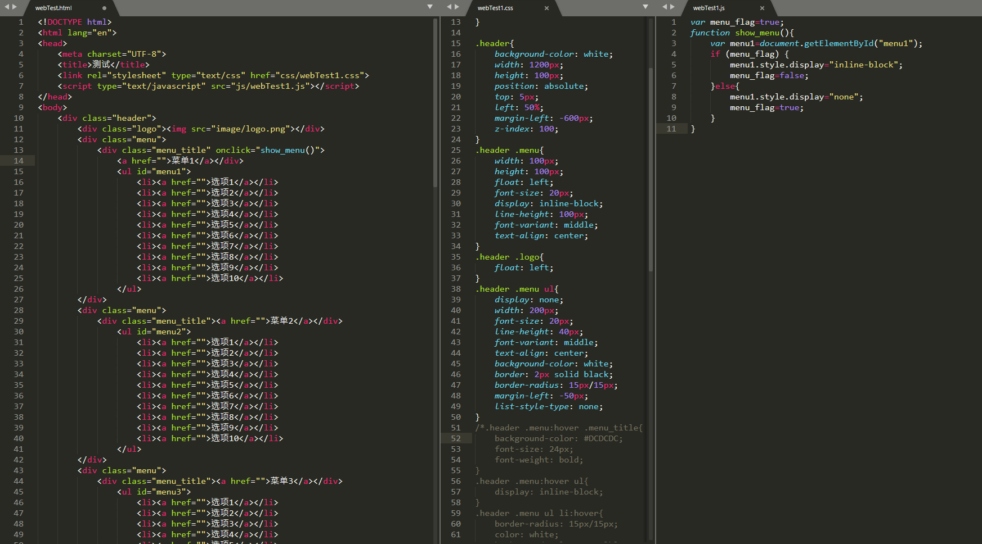Click the '<ul id="menu1">' line
This screenshot has height=544, width=982.
[x=154, y=171]
